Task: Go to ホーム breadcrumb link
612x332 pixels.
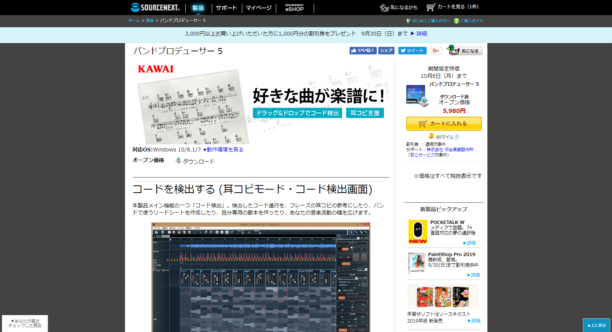Action: click(134, 20)
